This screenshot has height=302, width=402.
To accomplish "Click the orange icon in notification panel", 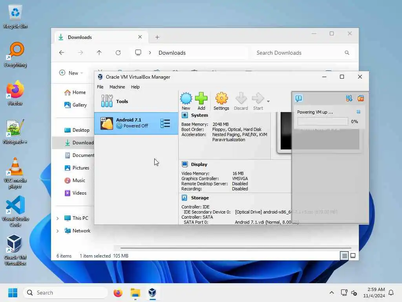I will point(361,98).
